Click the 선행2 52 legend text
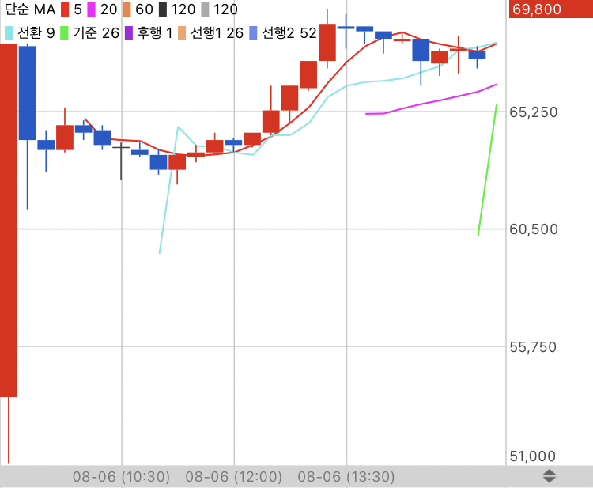 (289, 33)
